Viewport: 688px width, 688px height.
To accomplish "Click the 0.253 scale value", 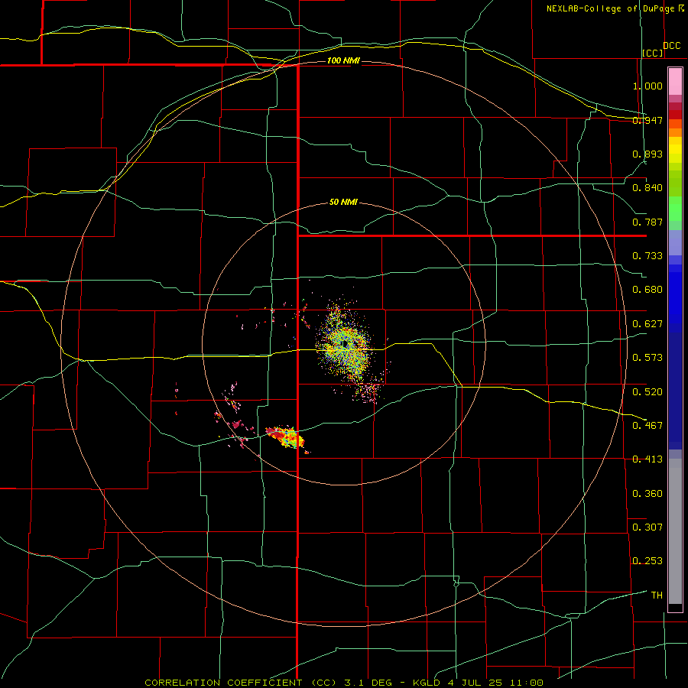I will (x=647, y=561).
